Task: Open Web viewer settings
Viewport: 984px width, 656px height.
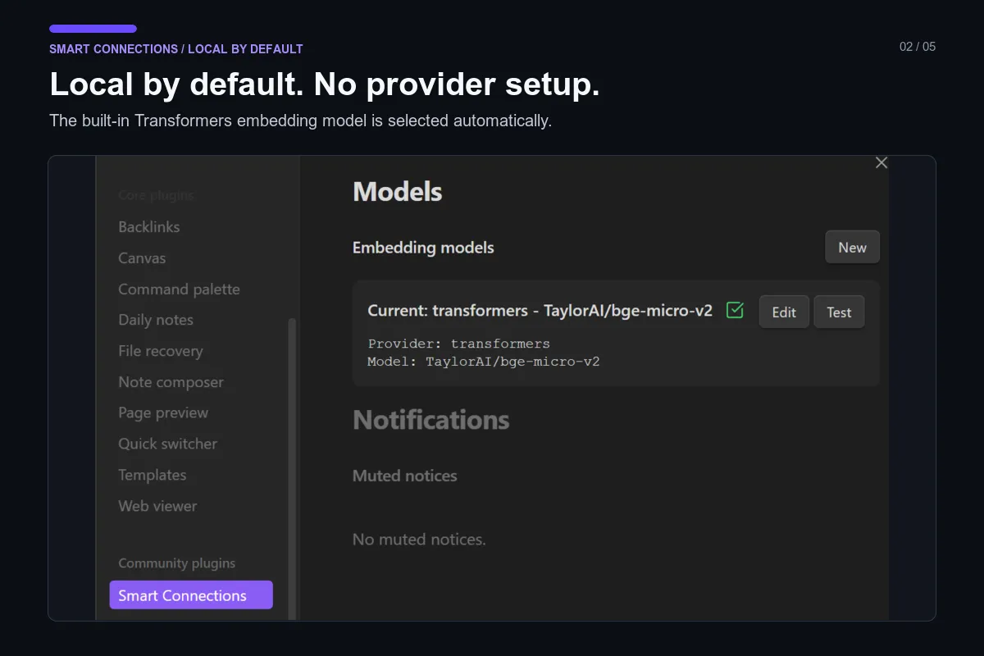Action: coord(157,506)
